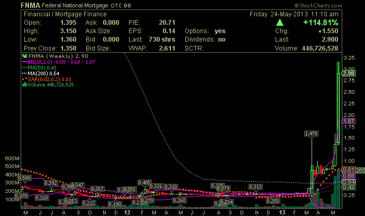Click the SCTR label
Image resolution: width=365 pixels, height=216 pixels.
194,48
